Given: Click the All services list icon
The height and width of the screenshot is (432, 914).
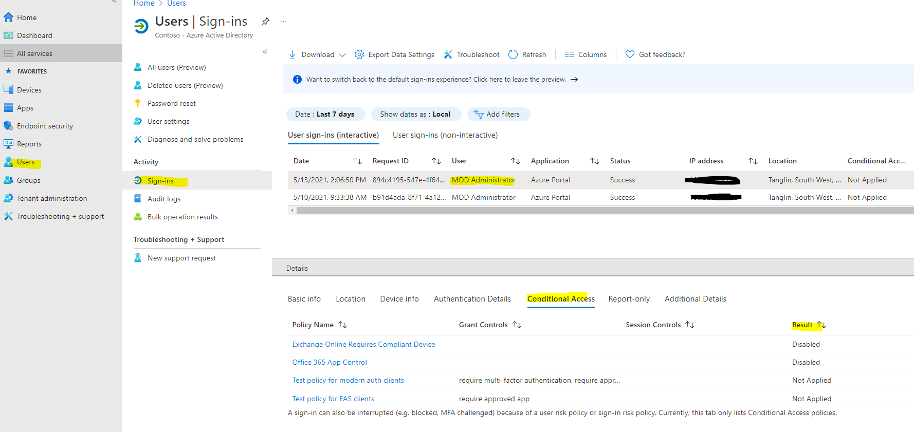Looking at the screenshot, I should (8, 53).
